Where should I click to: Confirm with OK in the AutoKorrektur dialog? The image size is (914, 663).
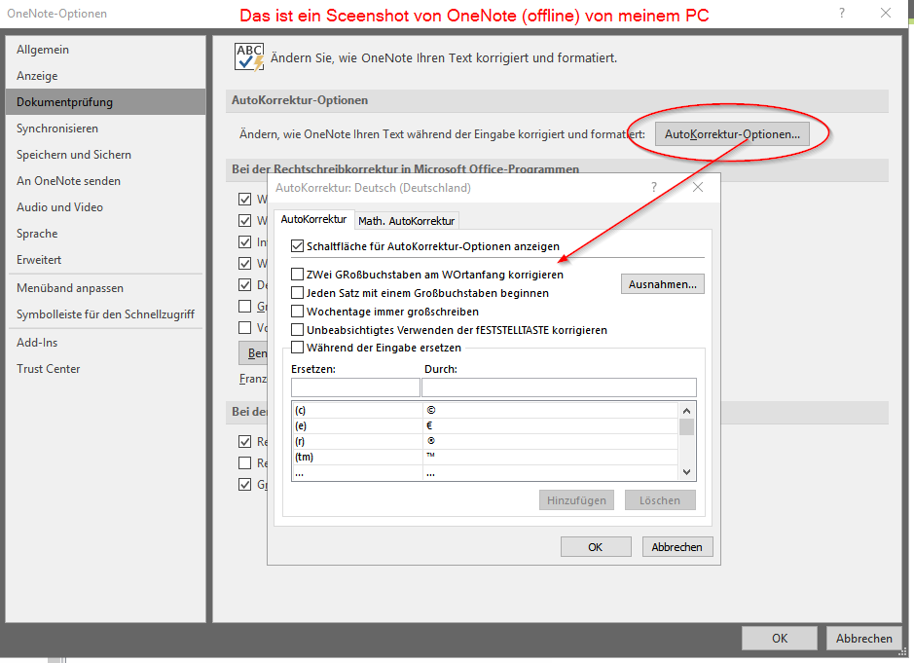tap(596, 546)
